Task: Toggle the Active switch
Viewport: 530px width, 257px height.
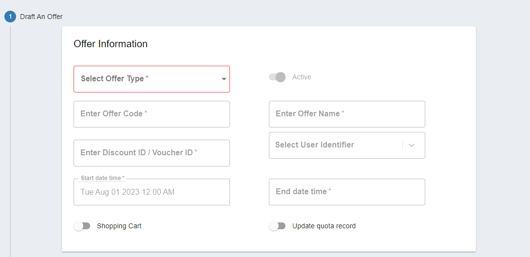Action: (x=277, y=77)
